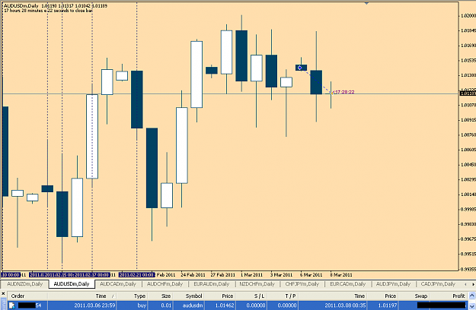Open the AUDCADm,Daily chart tab
The width and height of the screenshot is (476, 310).
pyautogui.click(x=118, y=284)
